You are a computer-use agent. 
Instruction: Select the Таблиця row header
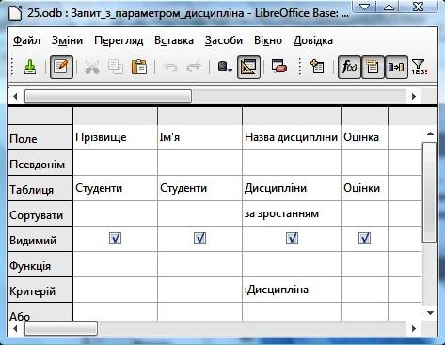(40, 188)
